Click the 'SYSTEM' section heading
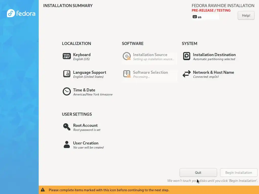259x194 pixels. point(189,43)
